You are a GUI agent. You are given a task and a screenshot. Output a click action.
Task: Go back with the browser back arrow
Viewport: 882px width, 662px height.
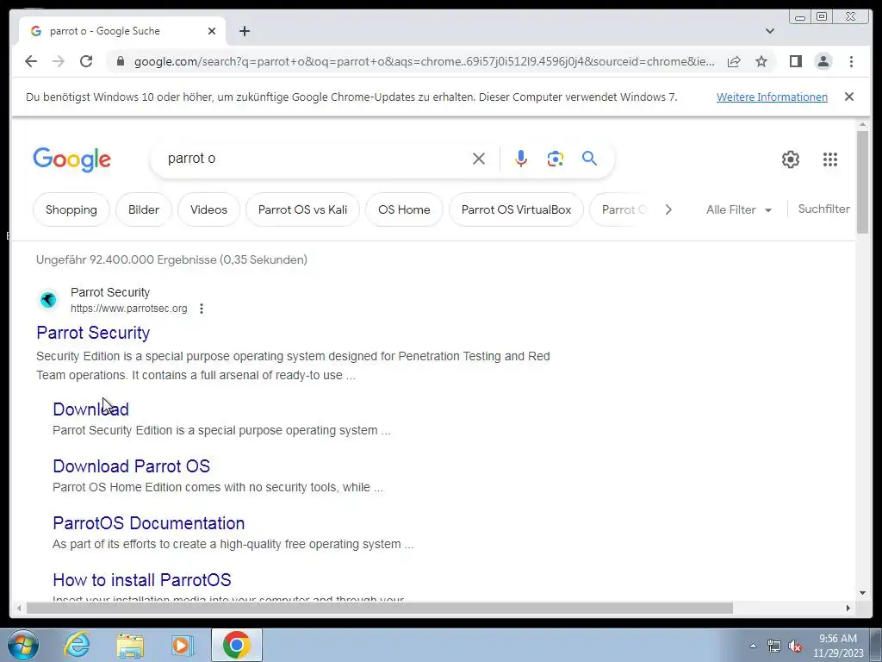pos(31,61)
